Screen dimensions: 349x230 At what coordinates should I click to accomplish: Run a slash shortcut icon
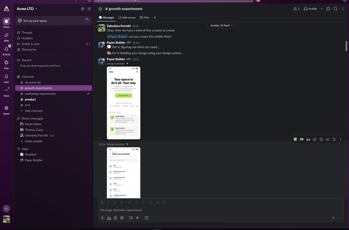tap(146, 218)
